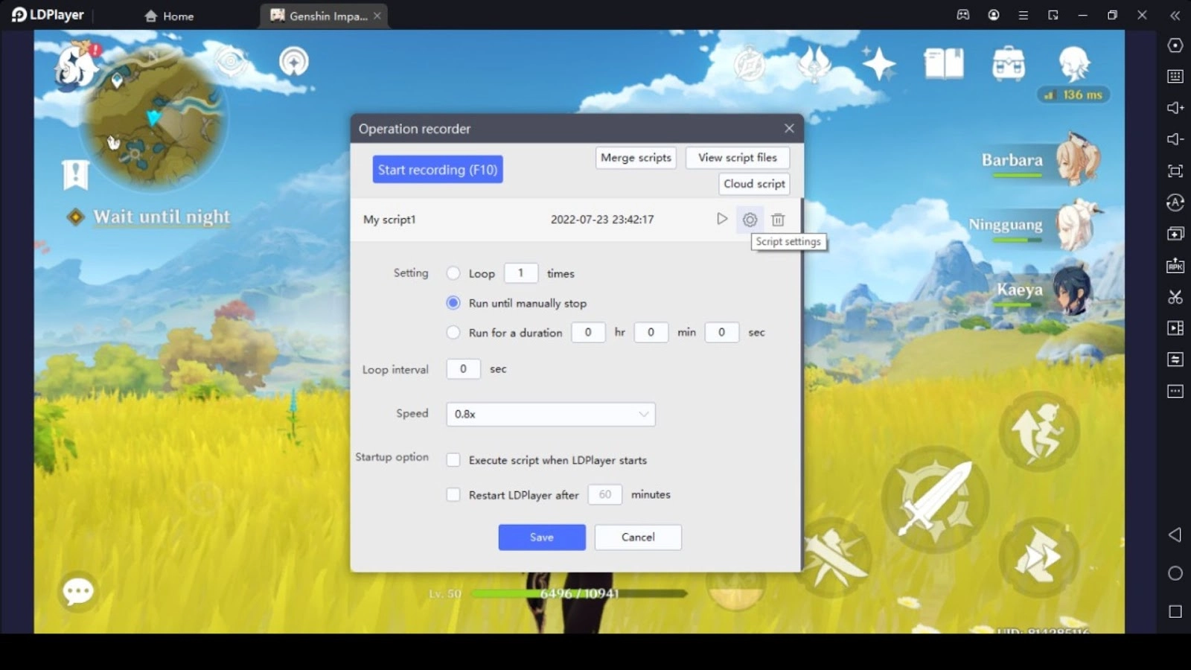Toggle fullscreen icon in sidebar
This screenshot has width=1191, height=670.
click(x=1175, y=171)
